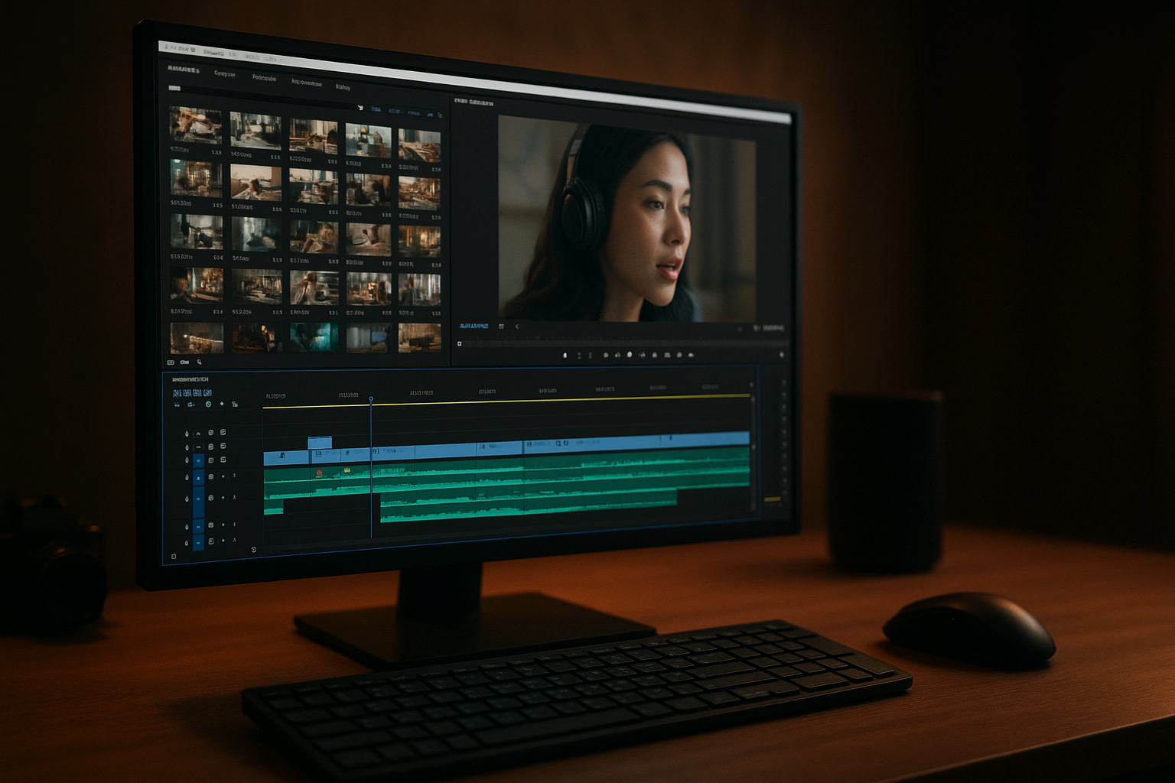
Task: Select the first thumbnail in the media bin top row
Action: 196,125
